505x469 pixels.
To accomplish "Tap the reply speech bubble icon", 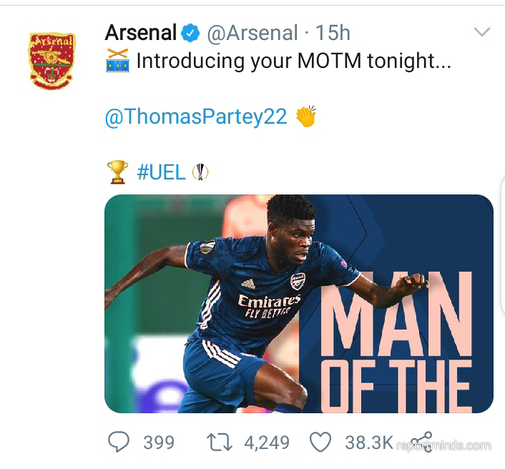I will point(119,442).
